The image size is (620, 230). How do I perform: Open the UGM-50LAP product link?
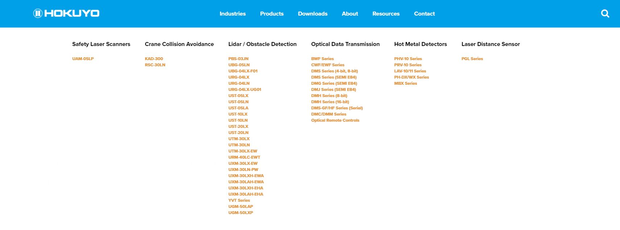pyautogui.click(x=241, y=206)
